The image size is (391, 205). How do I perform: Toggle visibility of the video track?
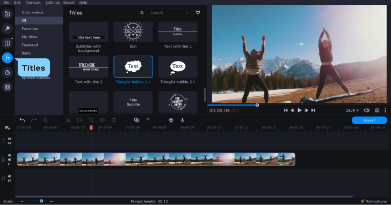(x=10, y=155)
